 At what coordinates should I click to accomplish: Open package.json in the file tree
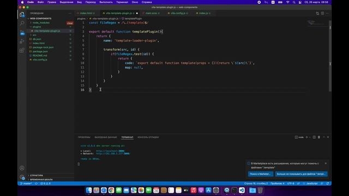coord(40,51)
